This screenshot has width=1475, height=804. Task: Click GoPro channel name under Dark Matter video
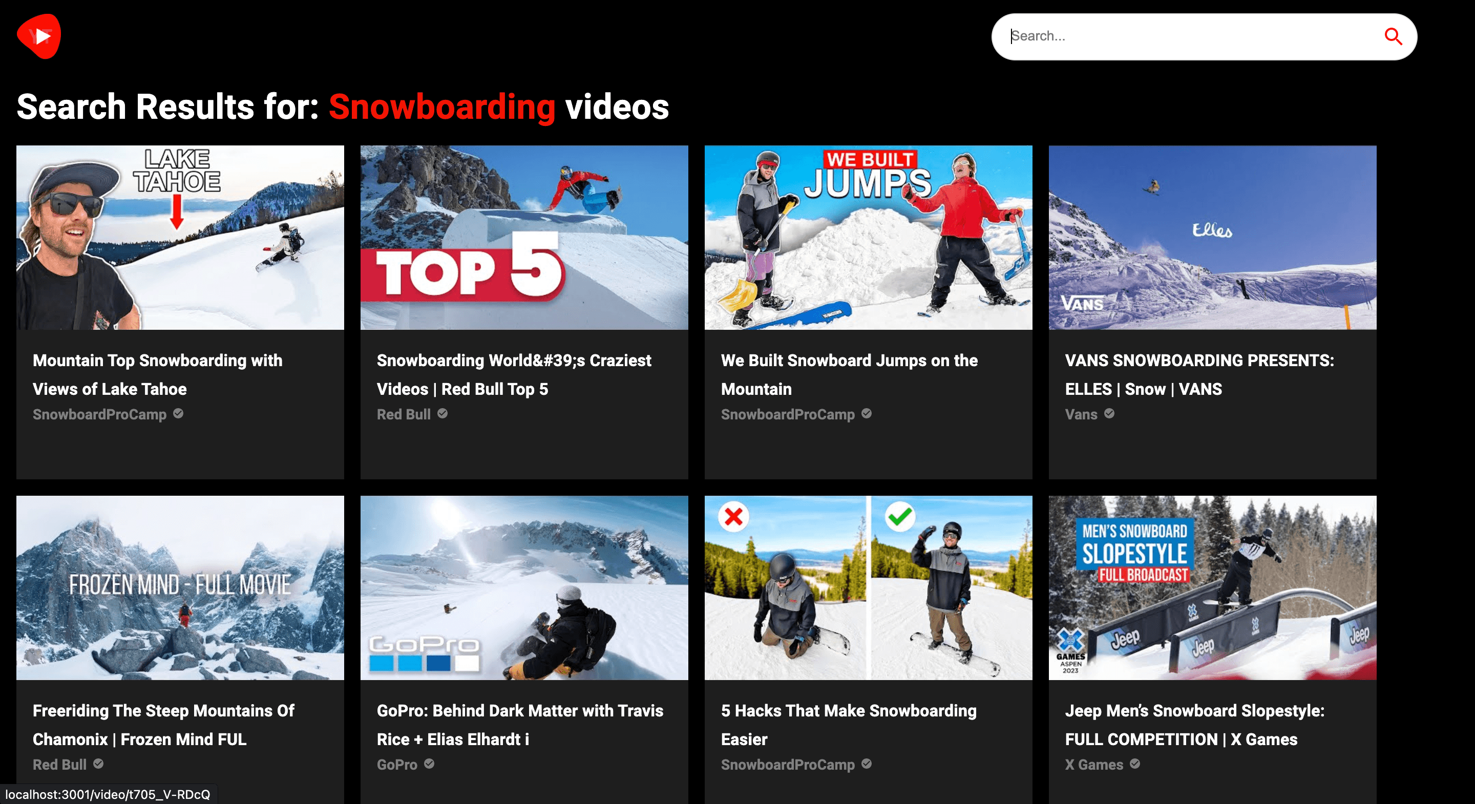pos(397,765)
